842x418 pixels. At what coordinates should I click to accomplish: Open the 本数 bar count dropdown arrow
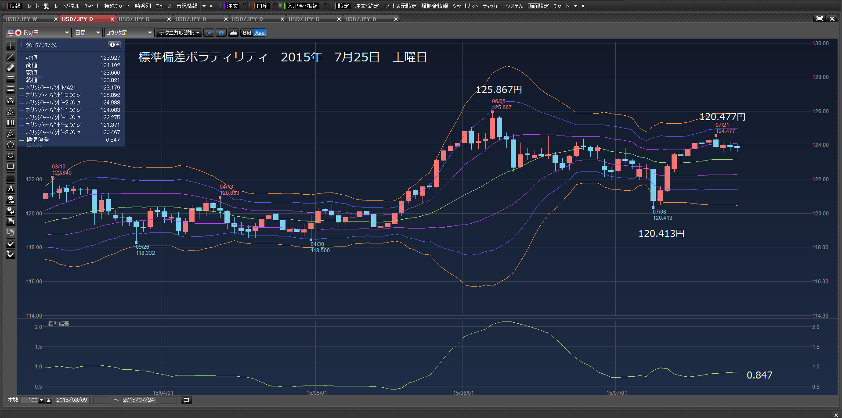click(x=42, y=400)
